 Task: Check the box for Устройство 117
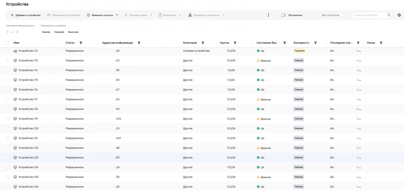[8, 99]
